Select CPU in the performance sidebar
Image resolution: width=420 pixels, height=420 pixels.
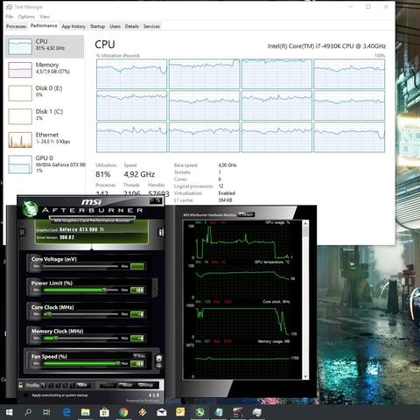[x=45, y=46]
